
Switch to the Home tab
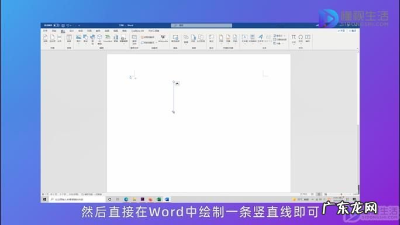(x=54, y=30)
